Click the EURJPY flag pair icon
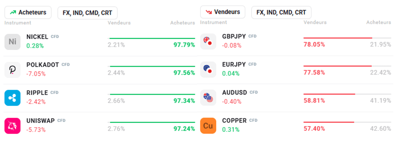 click(x=208, y=69)
